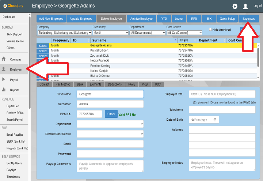The width and height of the screenshot is (263, 181).
Task: Click the Add New Employee button
Action: pyautogui.click(x=51, y=19)
